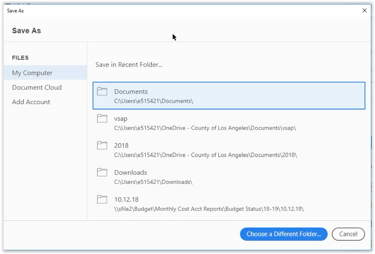375x254 pixels.
Task: Choose the Downloads recent folder name
Action: pyautogui.click(x=131, y=172)
